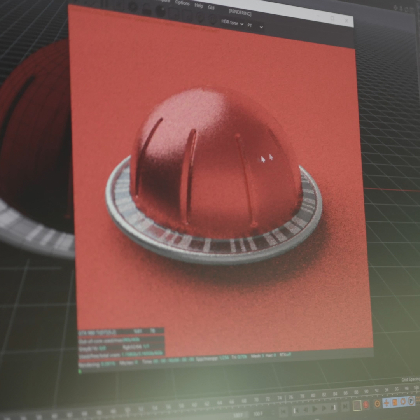Click the red record keyframe button

[366, 404]
